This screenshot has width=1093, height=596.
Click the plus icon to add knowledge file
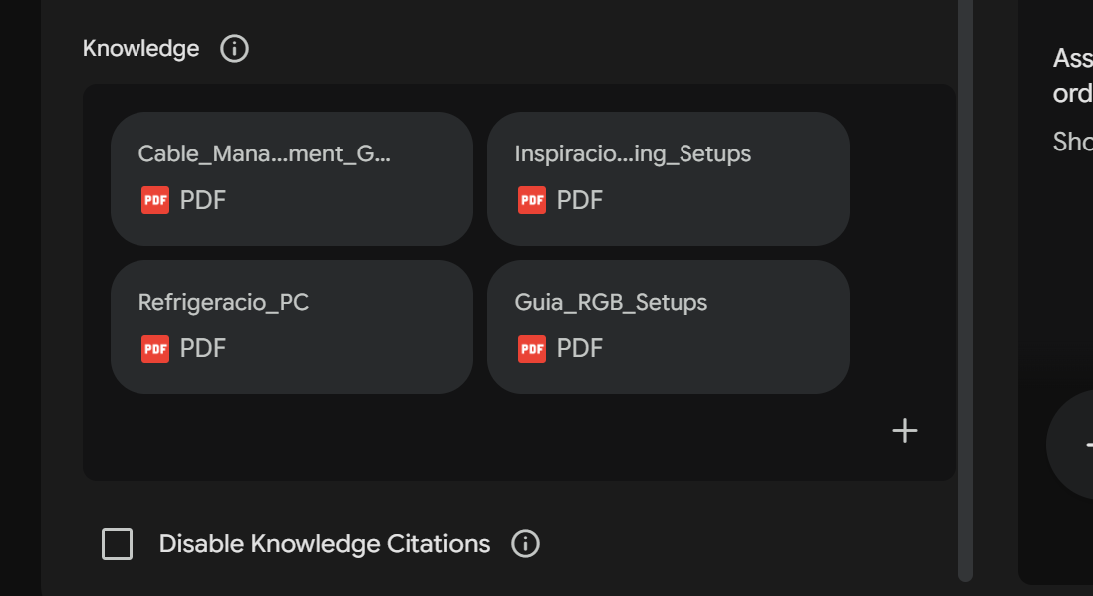coord(904,431)
